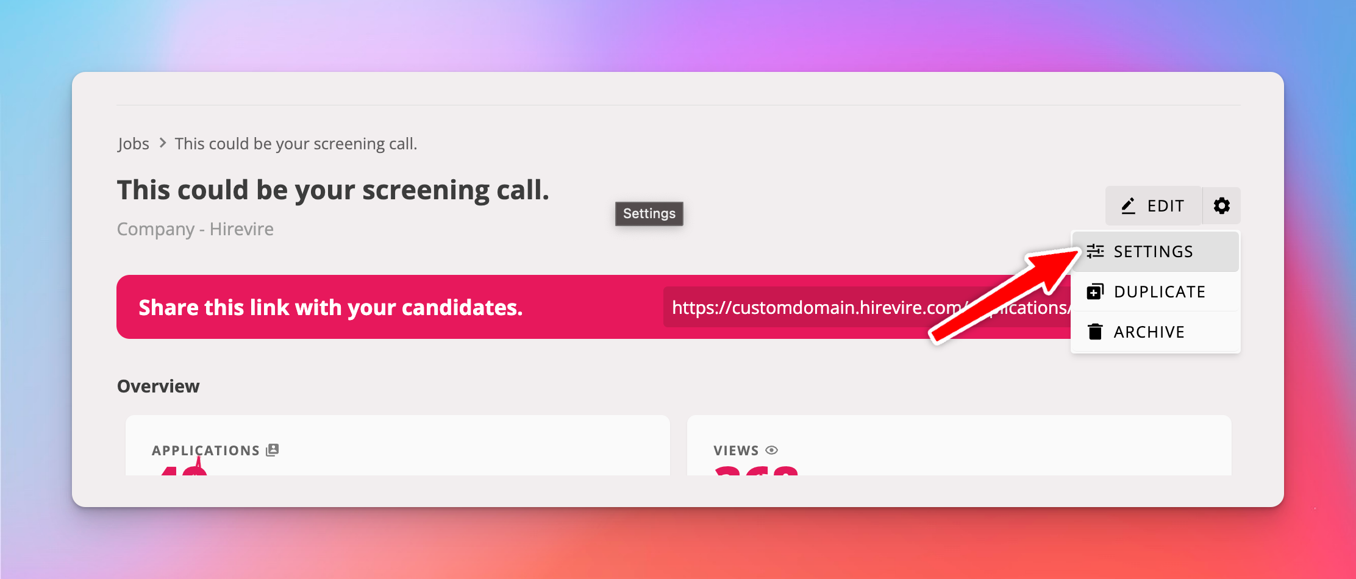1356x579 pixels.
Task: Click the Duplicate copy-plus icon
Action: [1095, 292]
